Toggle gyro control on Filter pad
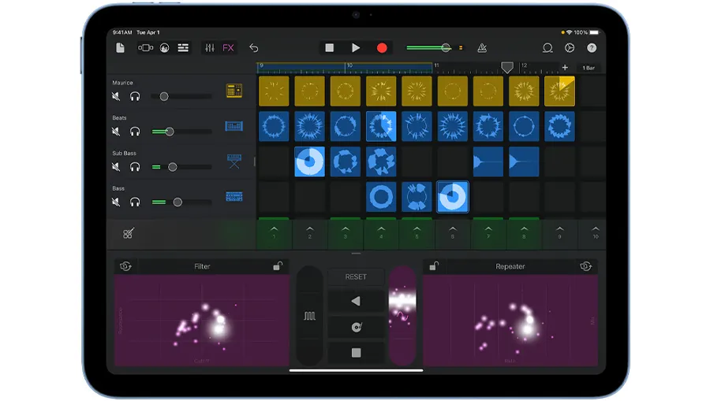The width and height of the screenshot is (710, 401). (x=126, y=265)
